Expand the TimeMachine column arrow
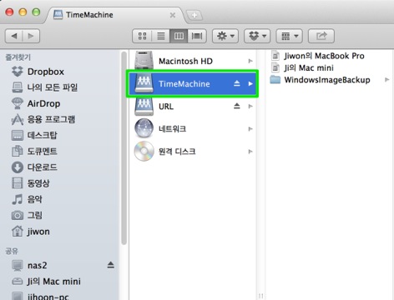Viewport: 394px width, 300px height. pos(250,83)
